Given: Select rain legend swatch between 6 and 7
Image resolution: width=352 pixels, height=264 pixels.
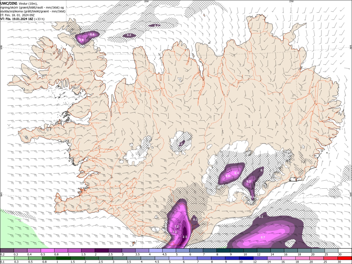Looking at the screenshot, I should click(190, 258).
